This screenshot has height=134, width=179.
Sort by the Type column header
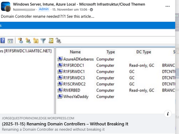(x=111, y=52)
